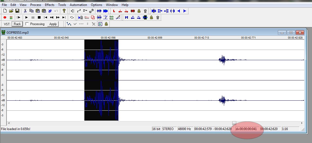
Task: Click the horizontal scrollbar thumb under the waveform
Action: [234, 123]
